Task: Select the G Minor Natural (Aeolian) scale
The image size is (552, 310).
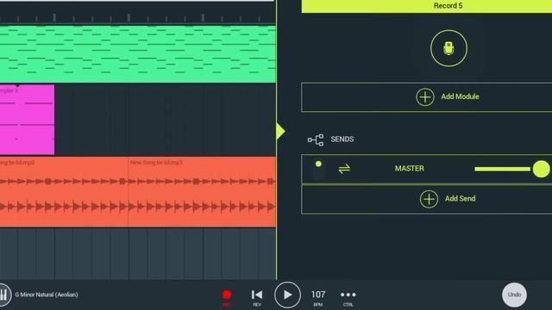Action: pyautogui.click(x=47, y=294)
